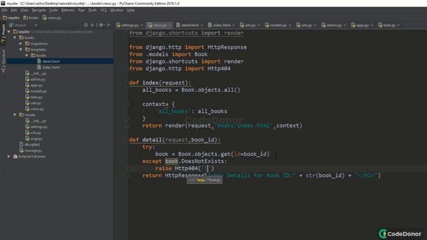
Task: Close the admin.py editor tab
Action: pos(345,25)
